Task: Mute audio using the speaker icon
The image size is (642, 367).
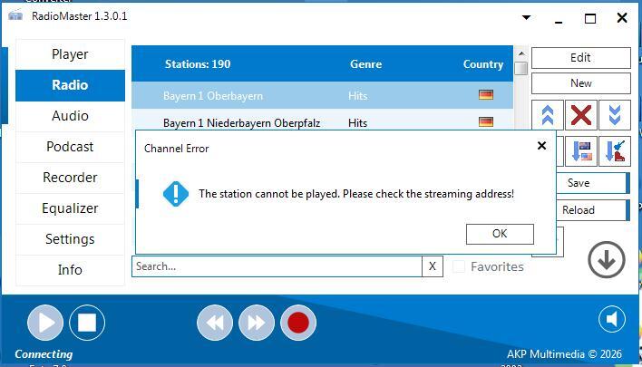Action: [x=612, y=319]
